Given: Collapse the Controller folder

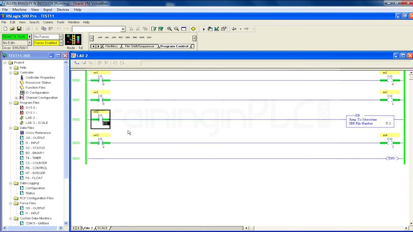Looking at the screenshot, I should pos(11,72).
